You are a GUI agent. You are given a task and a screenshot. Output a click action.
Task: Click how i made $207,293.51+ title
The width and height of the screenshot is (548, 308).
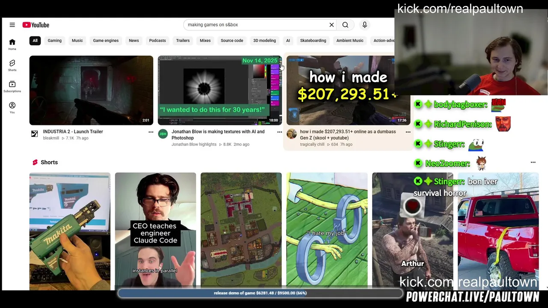point(348,135)
